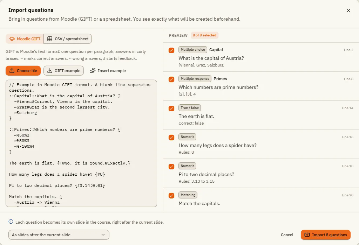Click 'How many legs does a spider have?' preview
359x245 pixels.
click(217, 145)
